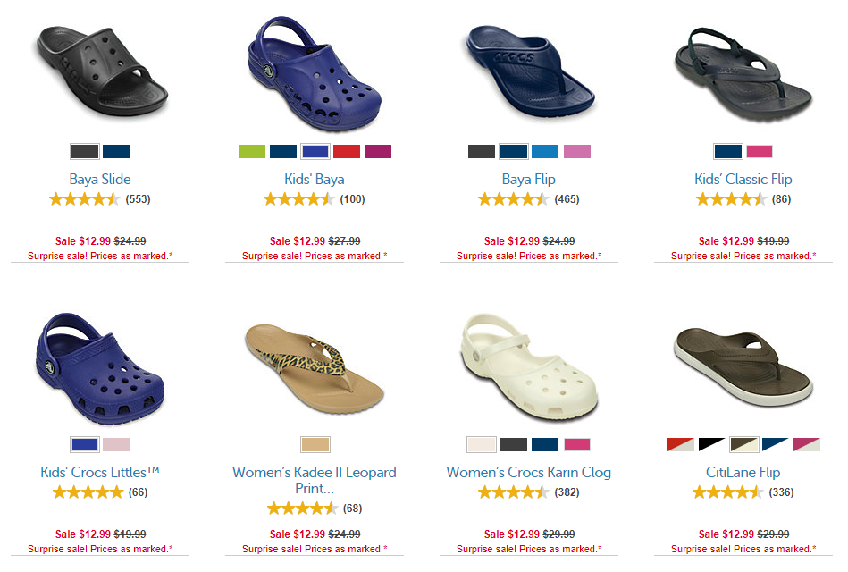Pick the red and white CitiLane Flip swatch
The height and width of the screenshot is (572, 848).
[681, 445]
